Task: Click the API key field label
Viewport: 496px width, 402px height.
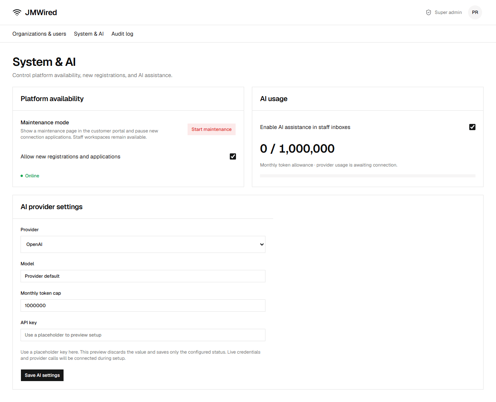Action: pyautogui.click(x=29, y=323)
